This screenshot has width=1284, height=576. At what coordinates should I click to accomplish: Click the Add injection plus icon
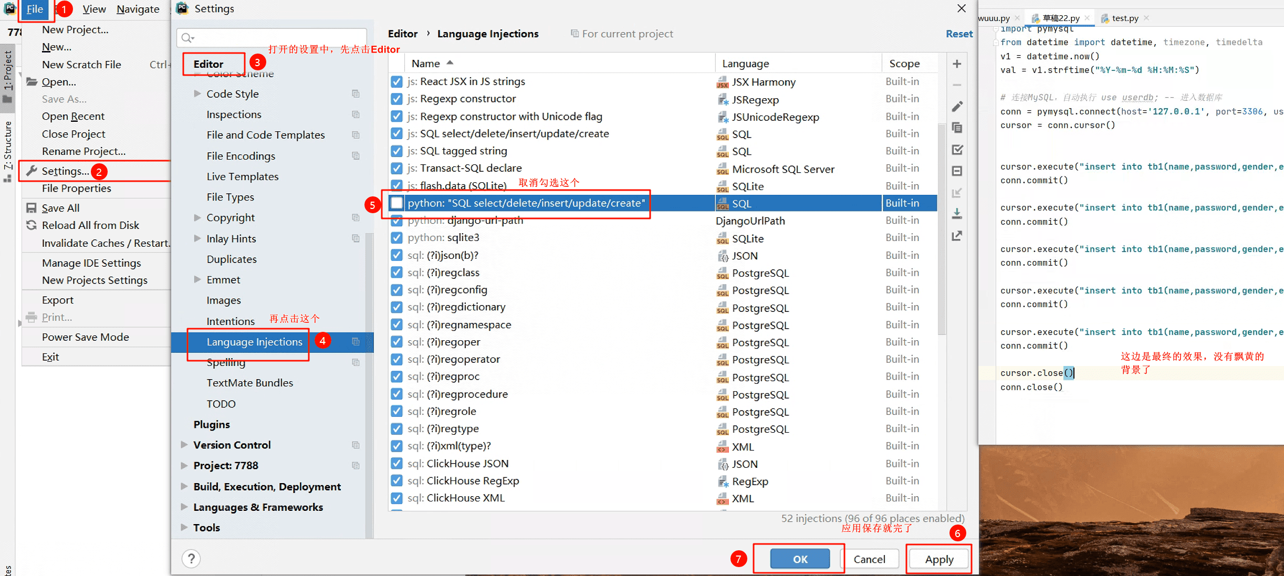pos(957,64)
